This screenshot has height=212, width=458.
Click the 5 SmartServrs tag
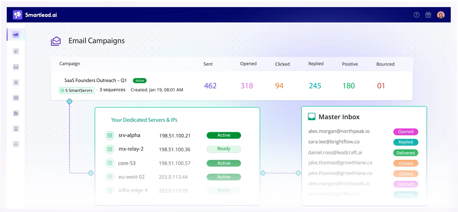[x=77, y=90]
